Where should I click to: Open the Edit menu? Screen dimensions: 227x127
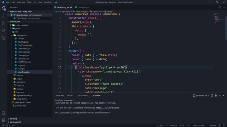coord(13,2)
